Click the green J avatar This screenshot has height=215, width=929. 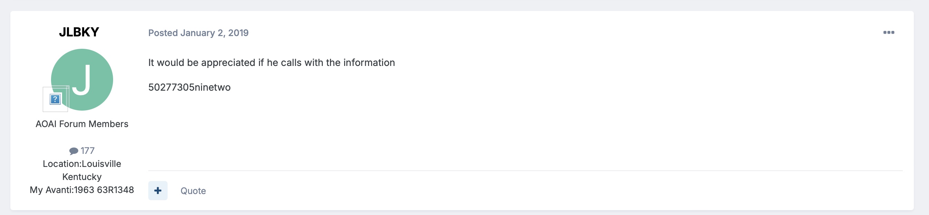pyautogui.click(x=87, y=73)
